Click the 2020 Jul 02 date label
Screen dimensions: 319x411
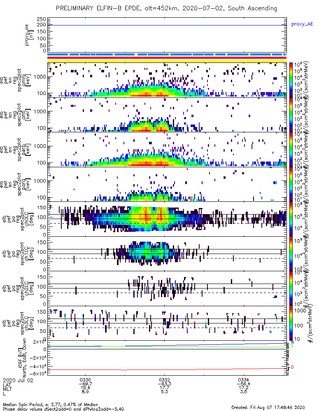[19, 380]
